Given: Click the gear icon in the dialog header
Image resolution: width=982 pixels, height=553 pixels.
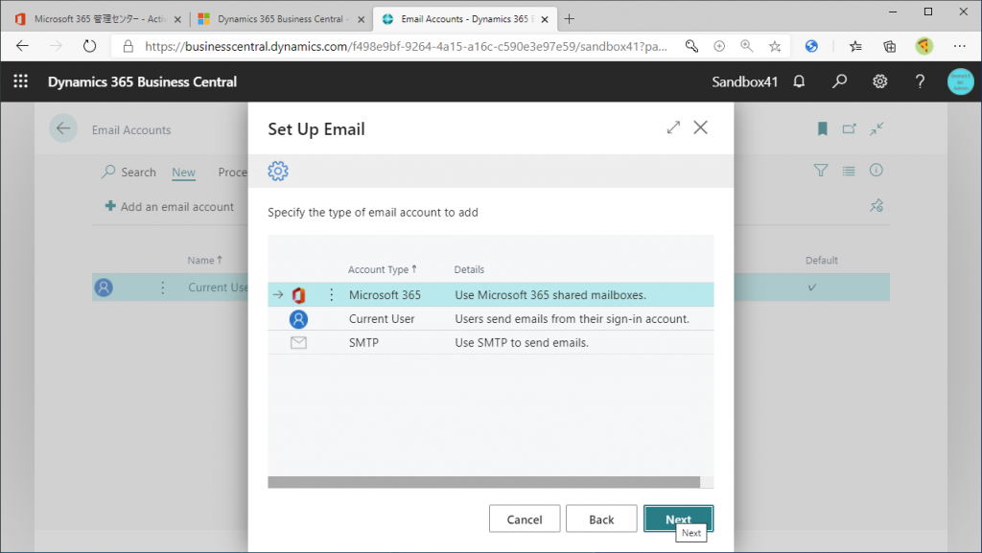Looking at the screenshot, I should tap(278, 171).
